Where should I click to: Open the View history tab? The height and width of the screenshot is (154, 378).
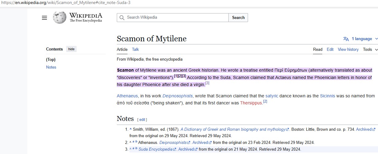click(348, 50)
